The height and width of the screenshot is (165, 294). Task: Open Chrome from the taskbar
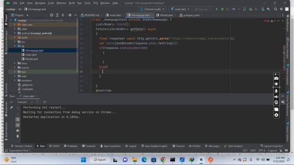coord(163,160)
